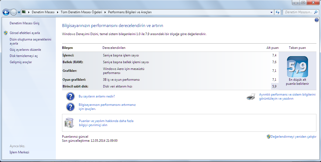Click the Taban puan column header
The width and height of the screenshot is (321, 162).
pos(298,48)
